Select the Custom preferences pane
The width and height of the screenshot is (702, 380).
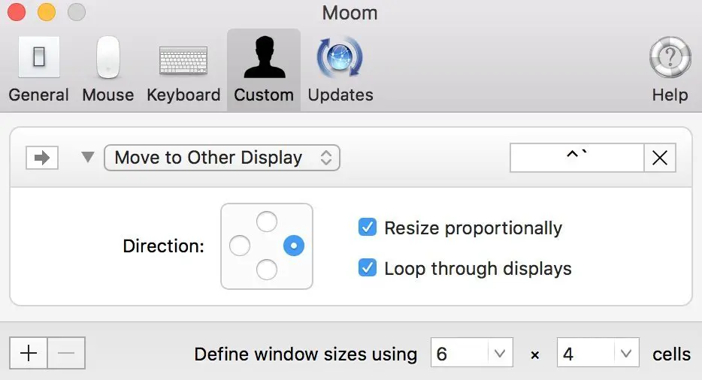click(264, 70)
